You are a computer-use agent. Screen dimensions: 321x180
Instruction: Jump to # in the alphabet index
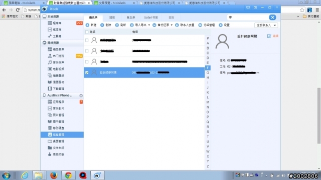pyautogui.click(x=208, y=38)
